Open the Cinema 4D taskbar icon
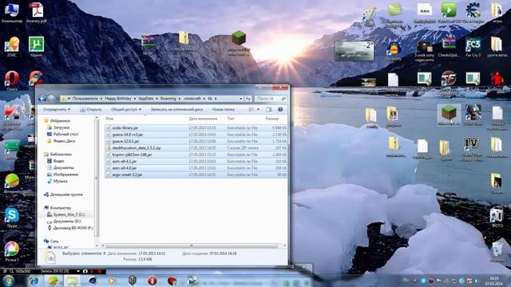This screenshot has height=287, width=511. (x=93, y=281)
